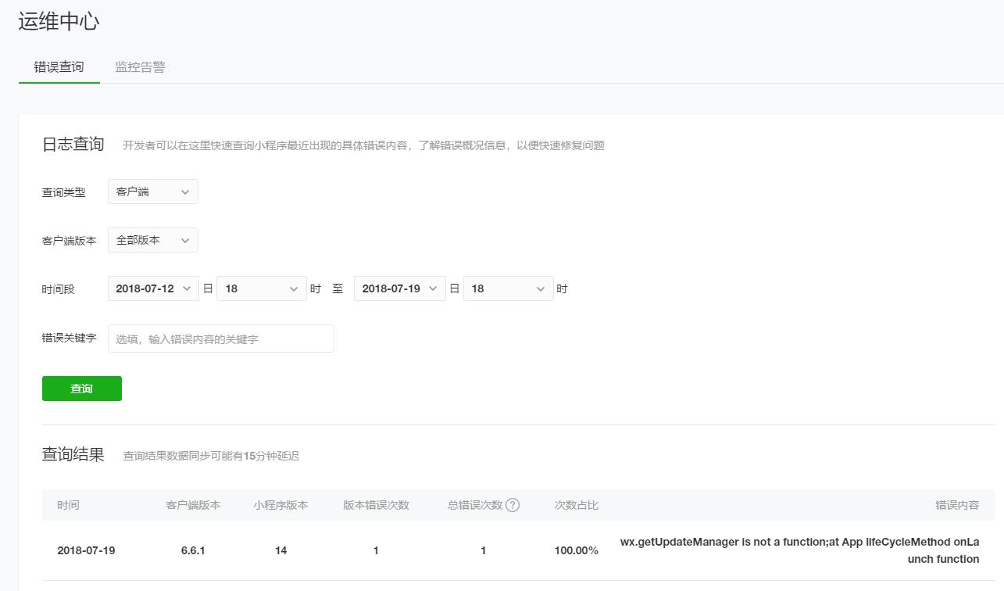The height and width of the screenshot is (591, 1004).
Task: Click the question mark icon beside 总错误次数
Action: point(513,504)
